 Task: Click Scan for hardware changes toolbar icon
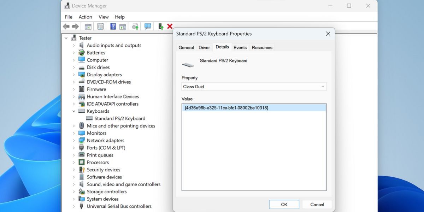148,26
